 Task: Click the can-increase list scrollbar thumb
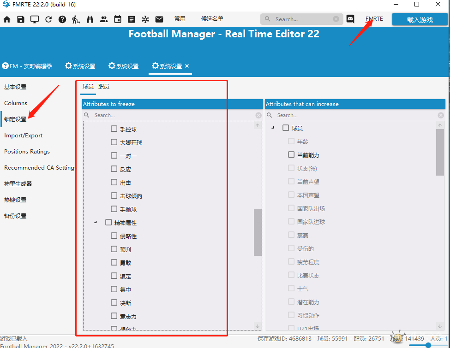click(440, 152)
